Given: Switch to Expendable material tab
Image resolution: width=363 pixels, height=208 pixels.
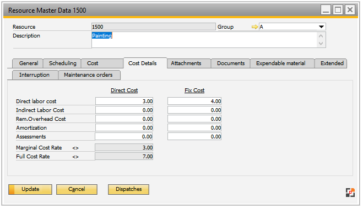Looking at the screenshot, I should (x=282, y=63).
